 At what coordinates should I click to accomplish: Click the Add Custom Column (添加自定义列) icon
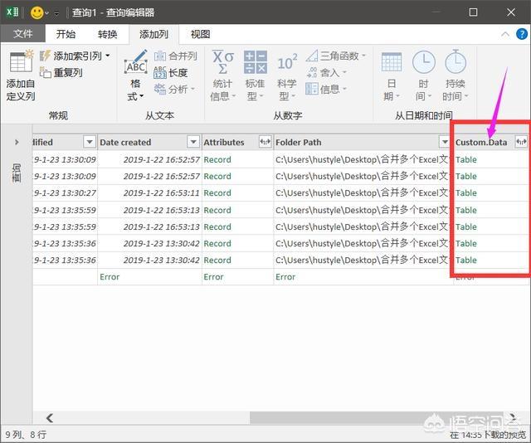(21, 61)
